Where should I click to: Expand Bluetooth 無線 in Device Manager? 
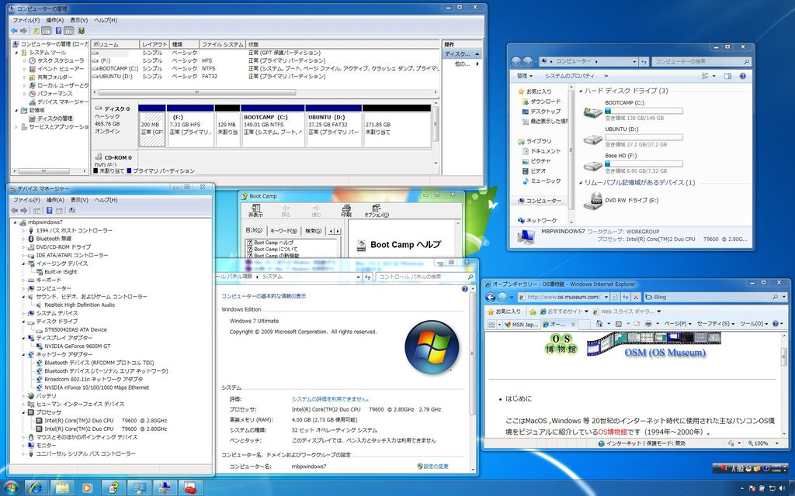[23, 239]
